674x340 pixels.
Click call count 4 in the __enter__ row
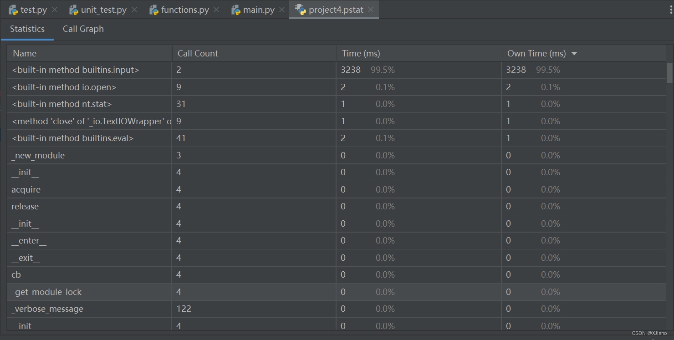[x=179, y=241]
